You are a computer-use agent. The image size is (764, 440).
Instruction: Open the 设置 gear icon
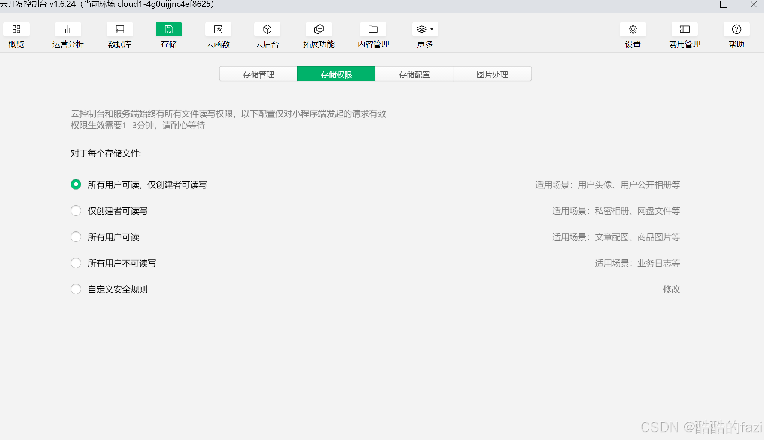(x=633, y=30)
